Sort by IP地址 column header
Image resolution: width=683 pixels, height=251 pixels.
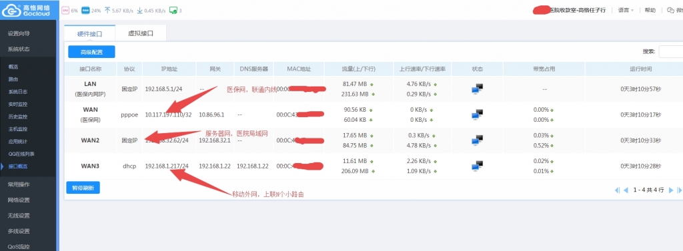pyautogui.click(x=169, y=69)
